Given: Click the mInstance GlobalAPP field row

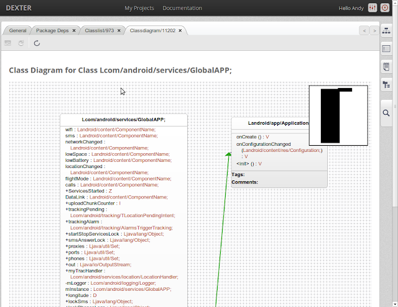Looking at the screenshot, I should (118, 289).
